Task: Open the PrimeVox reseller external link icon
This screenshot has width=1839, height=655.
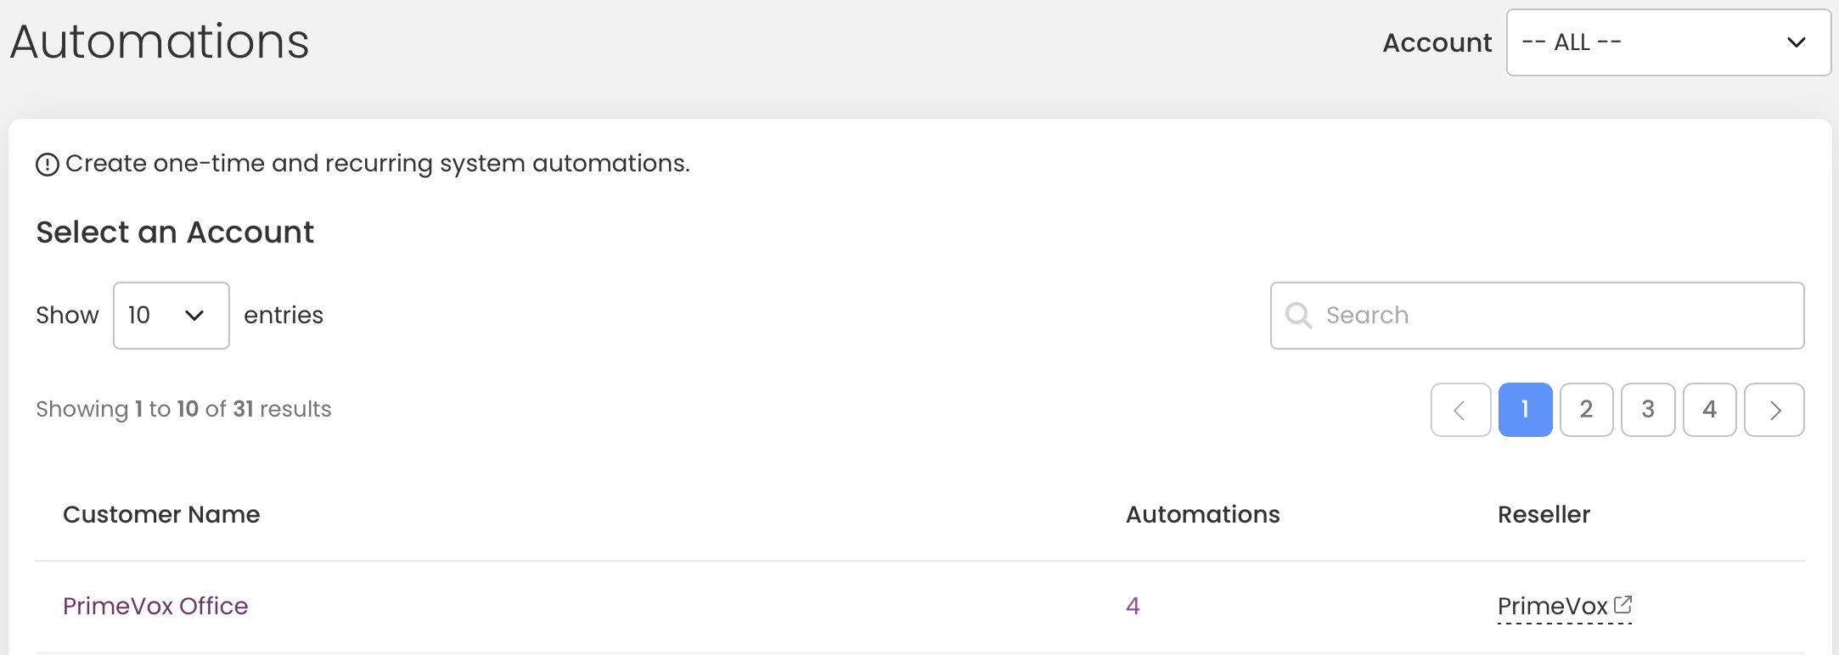Action: (1622, 605)
